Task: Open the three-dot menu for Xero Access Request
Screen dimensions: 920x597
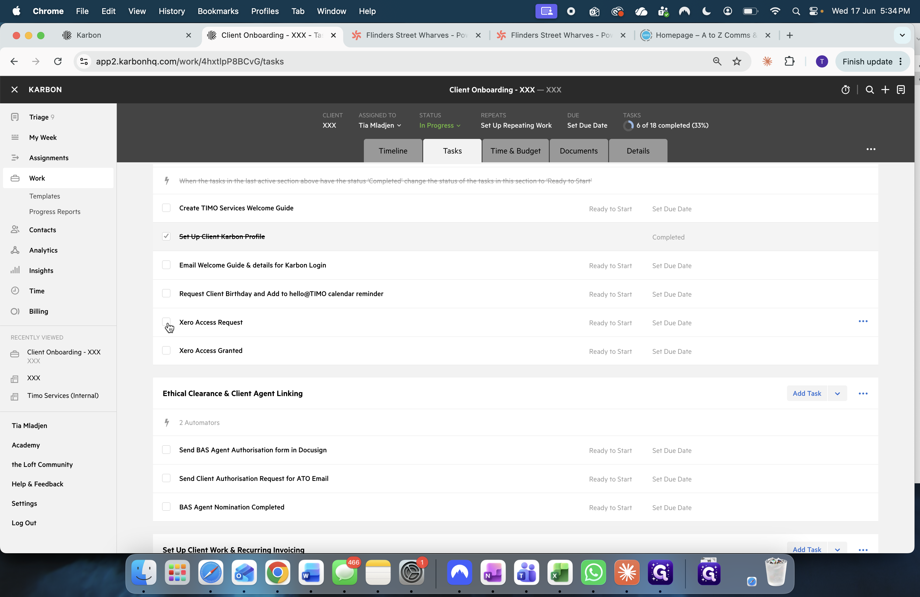Action: click(x=863, y=321)
